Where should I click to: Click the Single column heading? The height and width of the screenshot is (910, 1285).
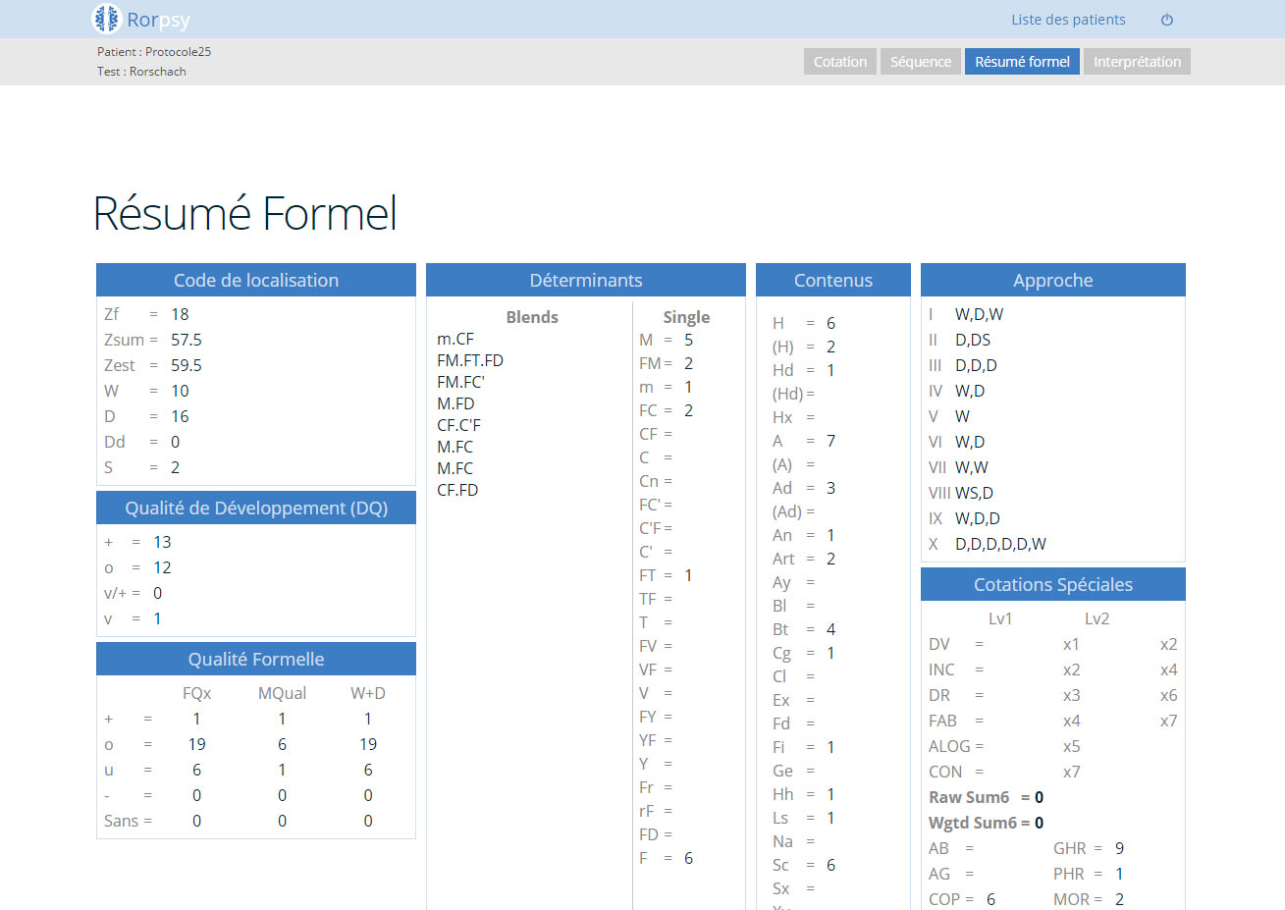pos(686,317)
